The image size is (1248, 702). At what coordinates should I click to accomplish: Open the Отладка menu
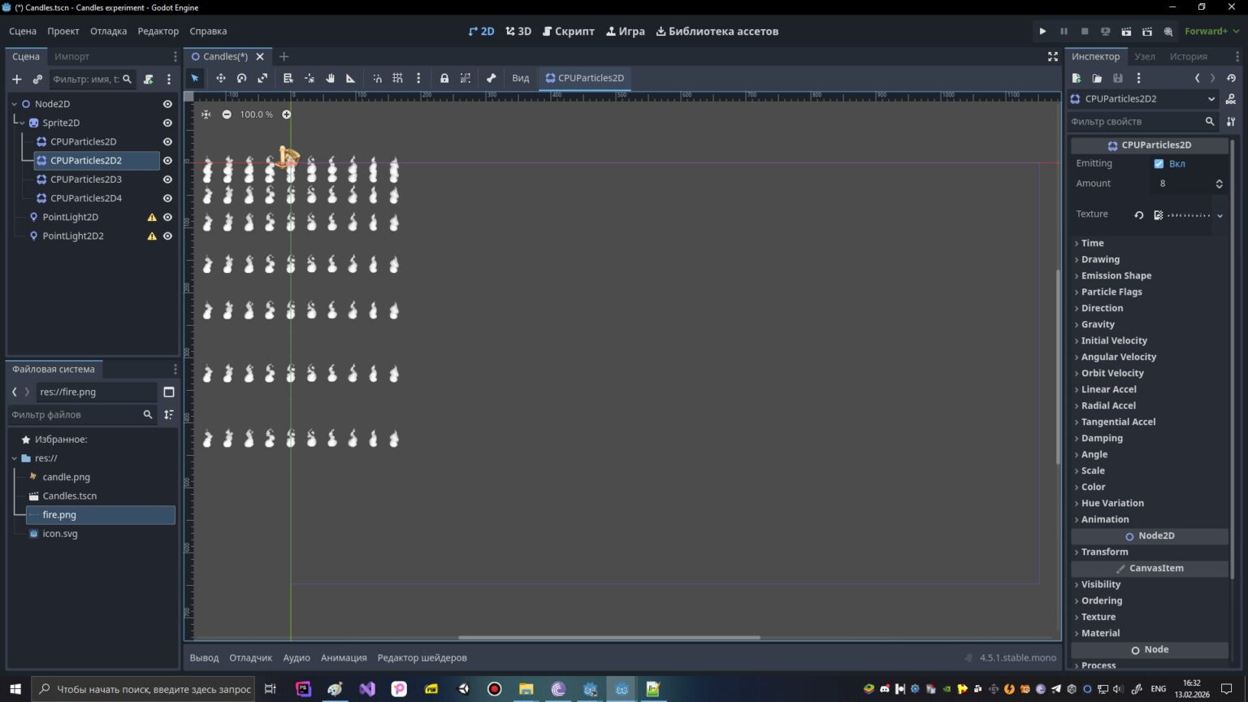coord(108,31)
